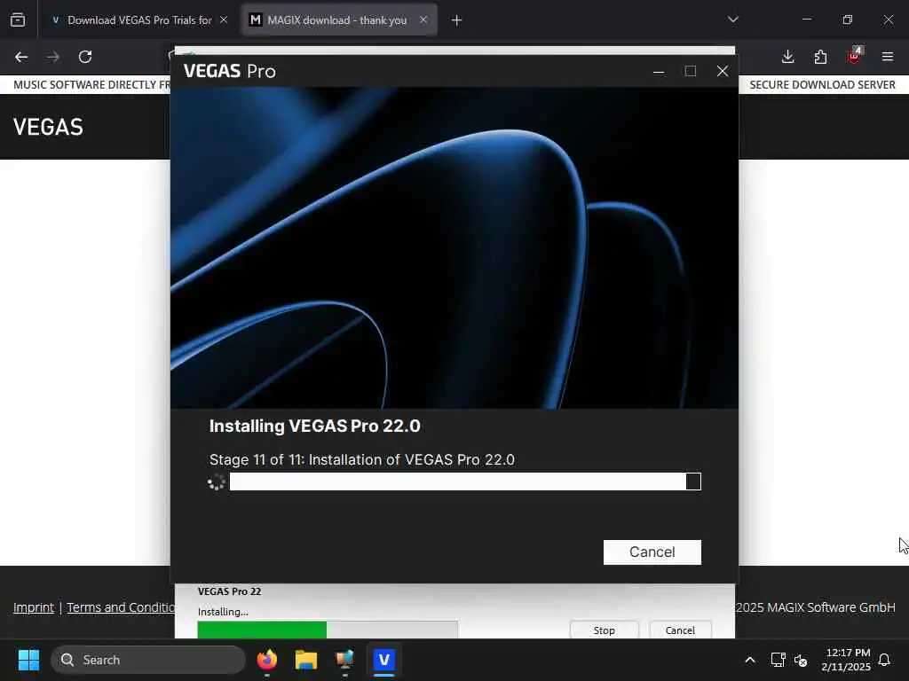
Task: Click the 'SECURE DOWNLOAD SERVER' banner text
Action: point(822,85)
